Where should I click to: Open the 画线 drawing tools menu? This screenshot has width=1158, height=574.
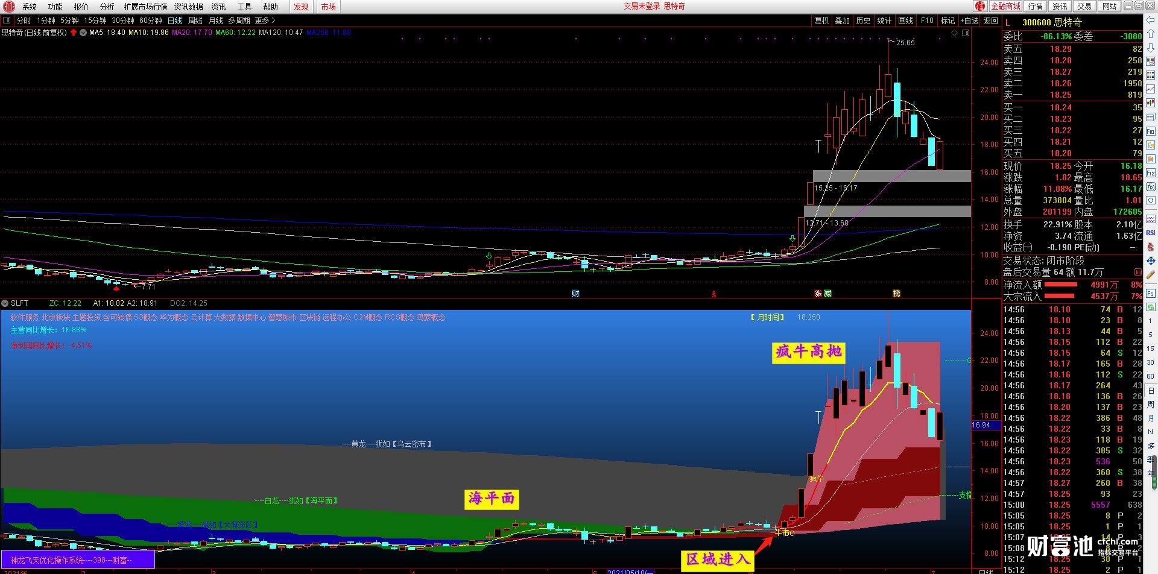[x=905, y=20]
